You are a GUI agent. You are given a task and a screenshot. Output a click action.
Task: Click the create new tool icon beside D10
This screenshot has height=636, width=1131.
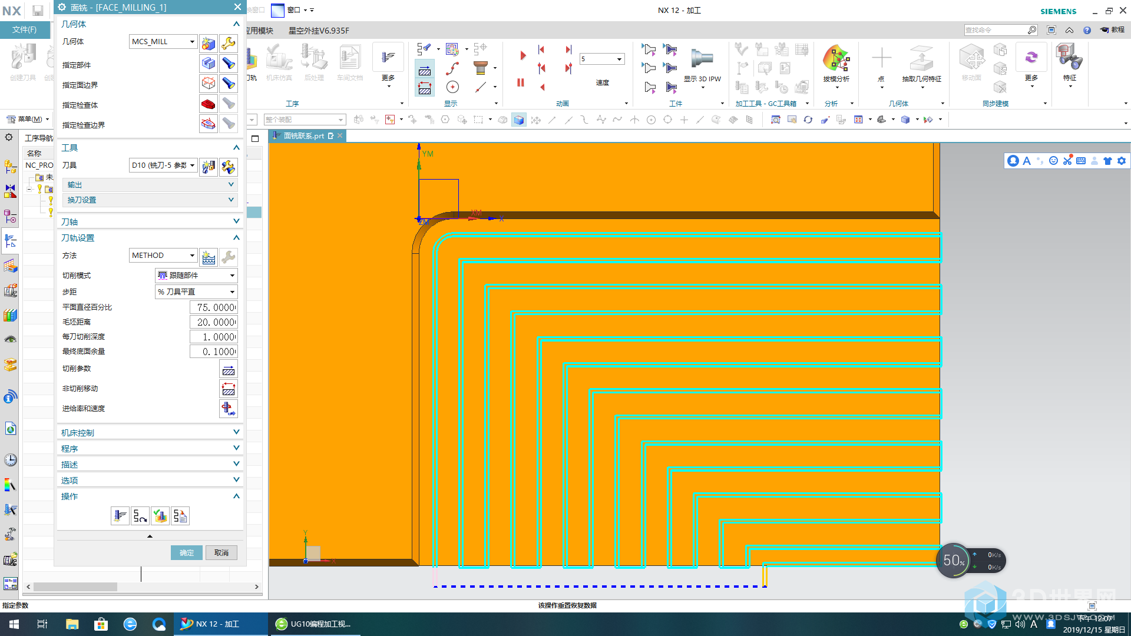(209, 167)
